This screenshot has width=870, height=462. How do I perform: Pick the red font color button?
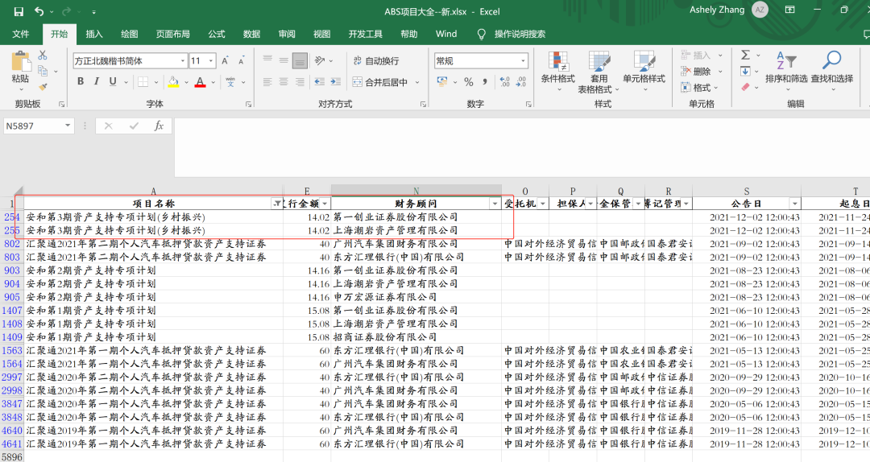click(x=201, y=82)
